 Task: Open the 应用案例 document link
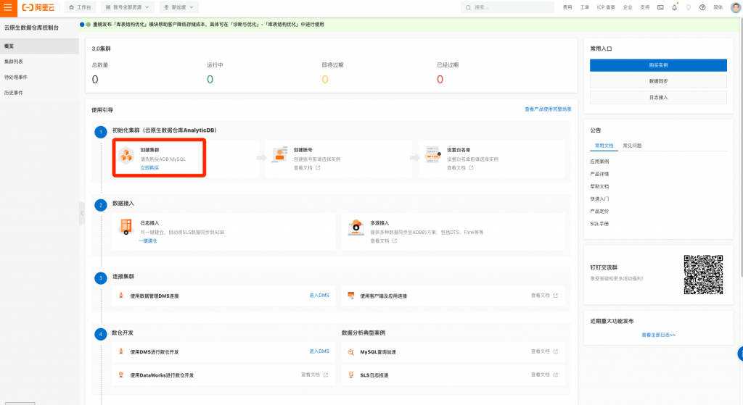[x=599, y=162]
